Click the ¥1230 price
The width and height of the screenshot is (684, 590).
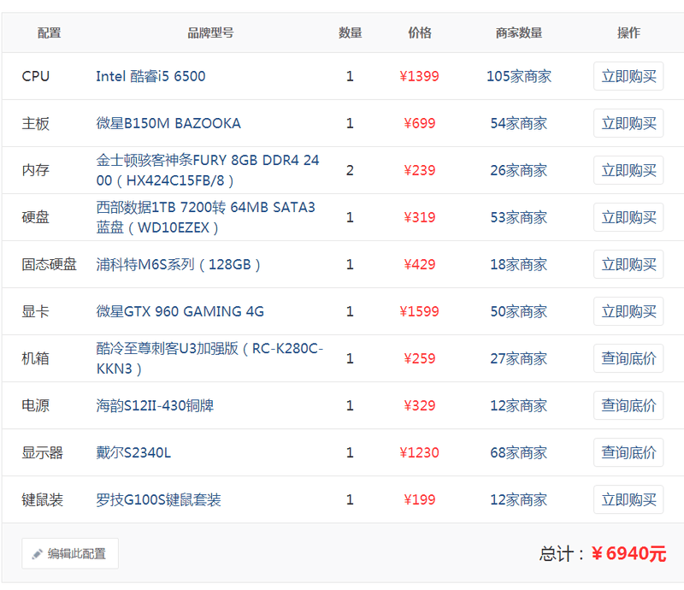[419, 452]
